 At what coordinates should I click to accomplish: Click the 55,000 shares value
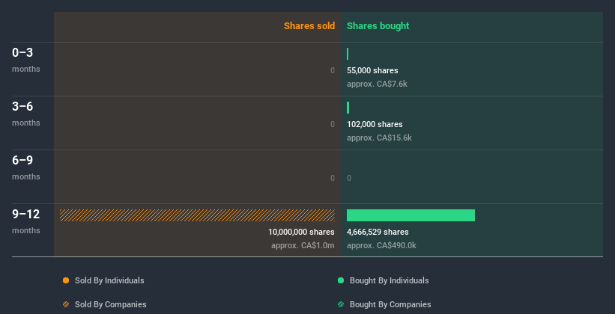click(x=372, y=70)
